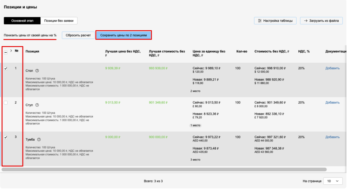Screen dimensions: 347x189
Task: Expand rows using the header chevron arrow
Action: (x=11, y=51)
